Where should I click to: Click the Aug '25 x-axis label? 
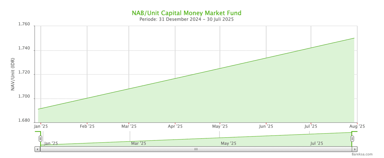tap(357, 126)
